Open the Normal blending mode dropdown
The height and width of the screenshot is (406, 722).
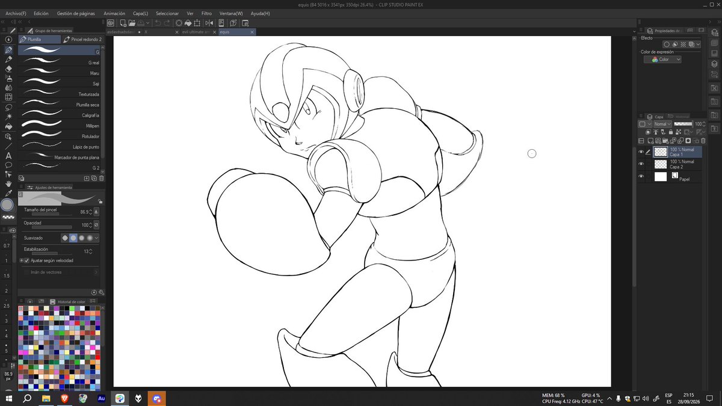click(663, 125)
